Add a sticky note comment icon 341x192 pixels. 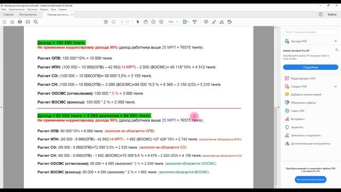[206, 22]
